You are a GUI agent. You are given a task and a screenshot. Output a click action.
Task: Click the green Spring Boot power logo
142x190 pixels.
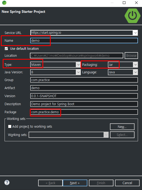pyautogui.click(x=132, y=16)
